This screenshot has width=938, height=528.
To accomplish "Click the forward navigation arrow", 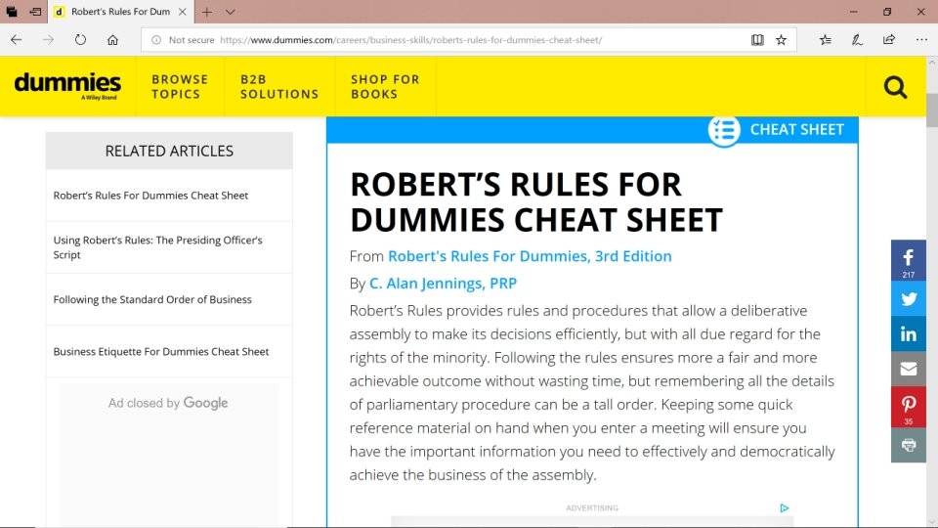I will pos(49,40).
